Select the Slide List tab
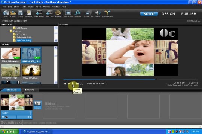Viewport: 202px width, 134px height. pos(12,90)
